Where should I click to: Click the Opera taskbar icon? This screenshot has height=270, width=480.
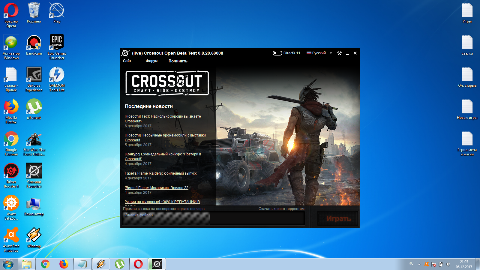coord(138,264)
